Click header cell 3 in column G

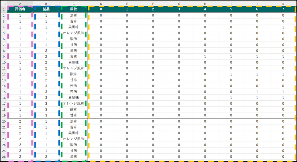(179, 9)
